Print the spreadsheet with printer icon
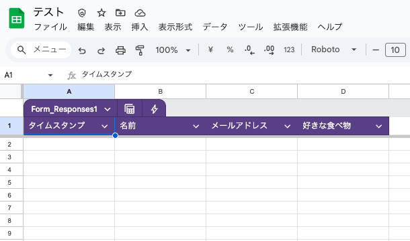Viewport: 410px width, 241px height. point(120,50)
